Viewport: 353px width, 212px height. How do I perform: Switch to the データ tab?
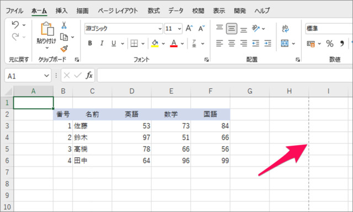[x=176, y=10]
